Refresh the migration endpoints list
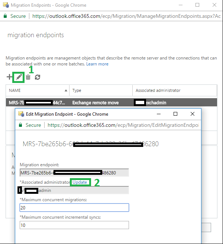The height and width of the screenshot is (244, 223). 38,77
